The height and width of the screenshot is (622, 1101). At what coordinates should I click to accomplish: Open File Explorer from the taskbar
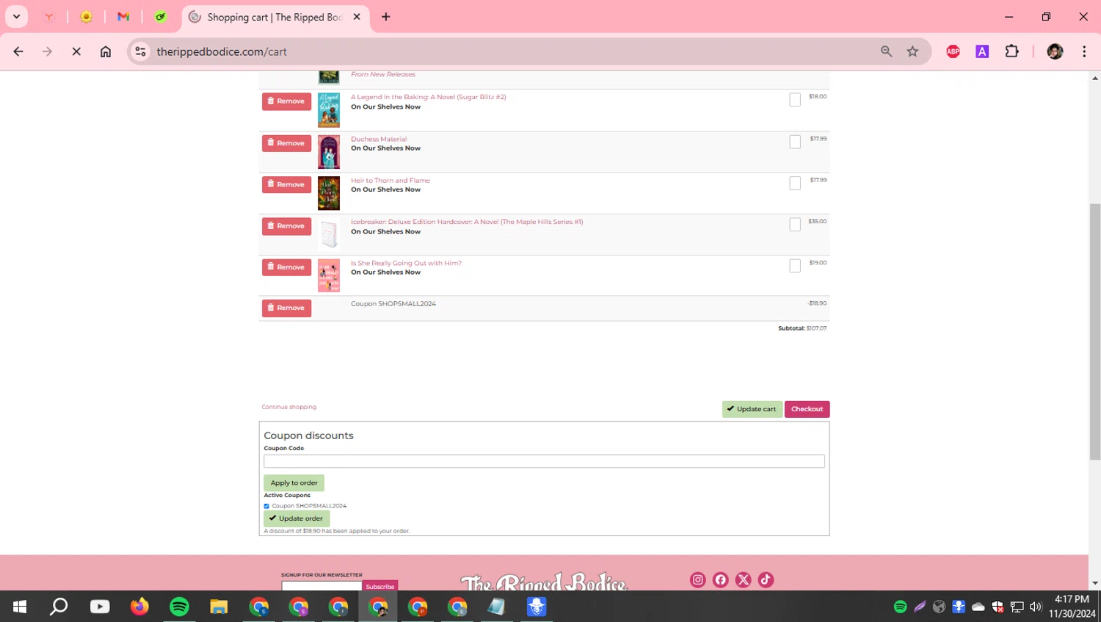219,607
